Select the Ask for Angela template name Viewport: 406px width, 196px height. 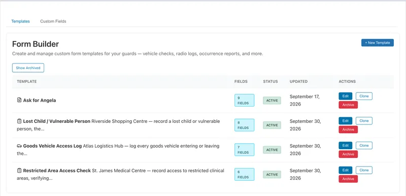40,100
